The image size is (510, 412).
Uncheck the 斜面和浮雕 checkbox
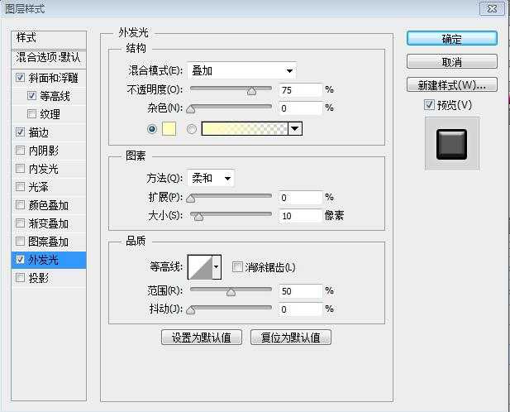tap(20, 78)
